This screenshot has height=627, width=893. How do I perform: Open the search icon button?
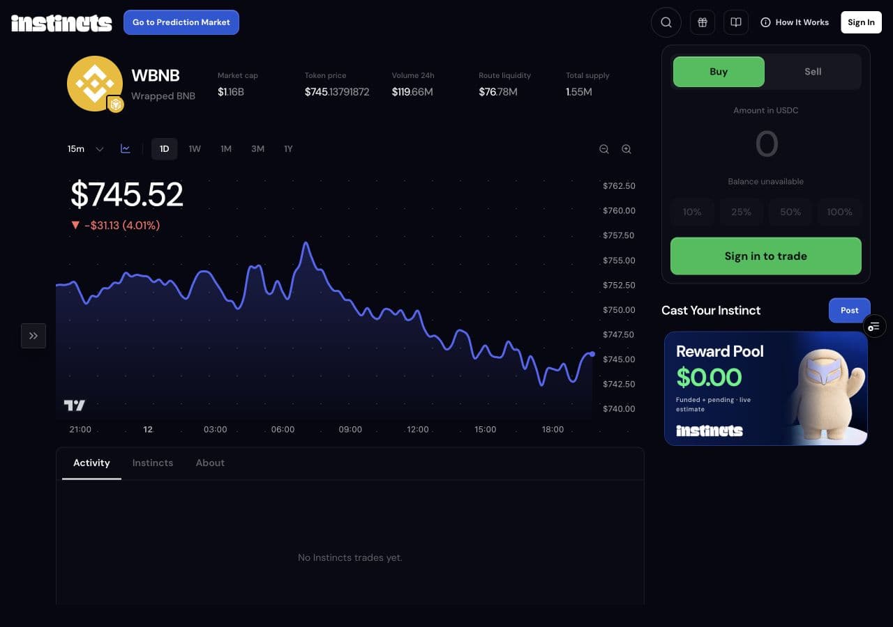(x=666, y=22)
